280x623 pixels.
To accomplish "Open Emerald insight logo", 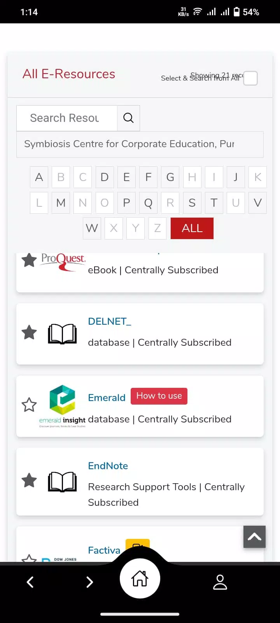I will (x=62, y=406).
